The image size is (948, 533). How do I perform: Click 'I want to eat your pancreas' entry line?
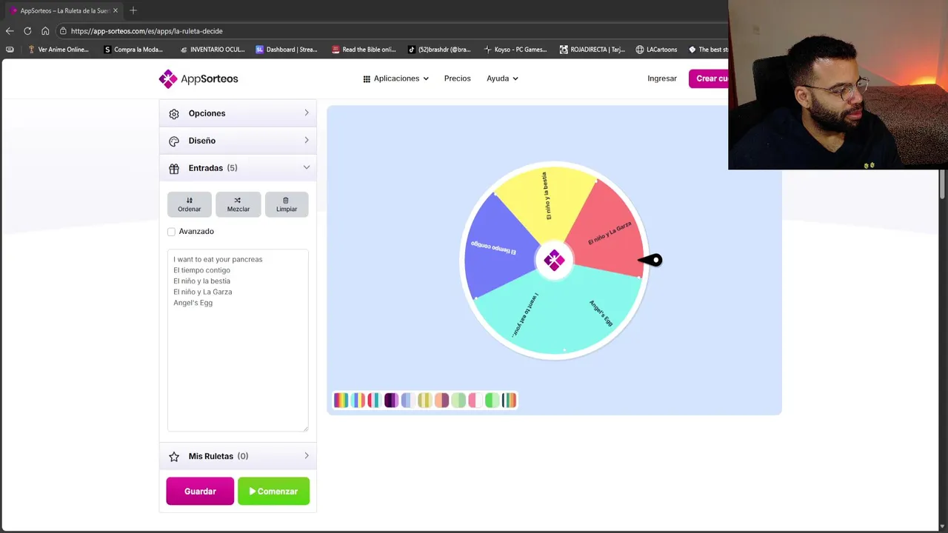click(218, 259)
